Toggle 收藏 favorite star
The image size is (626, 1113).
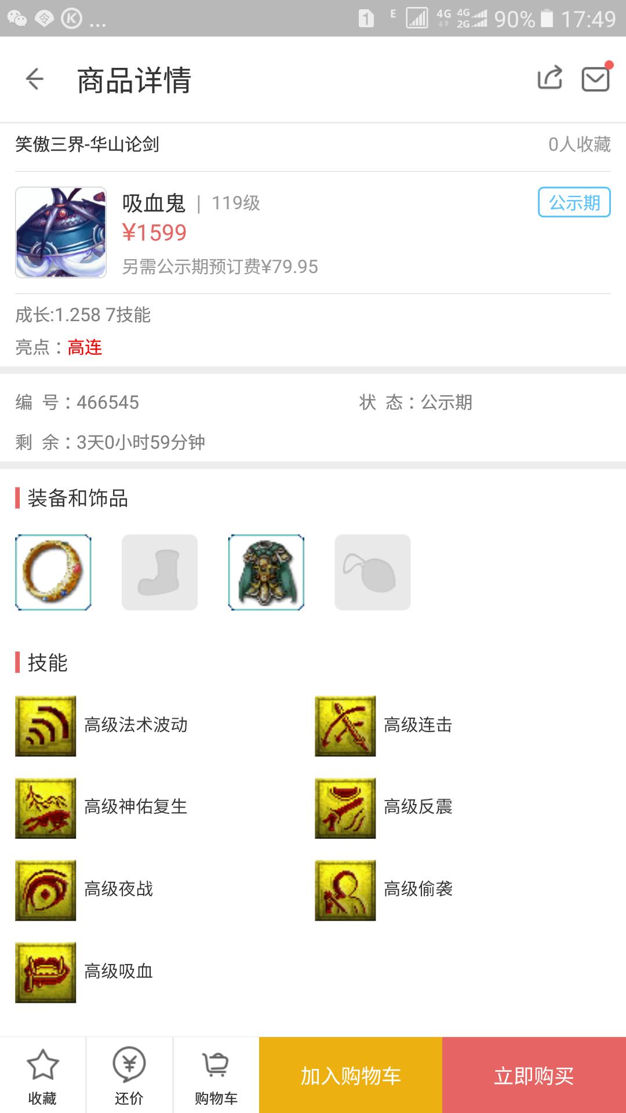[x=43, y=1075]
